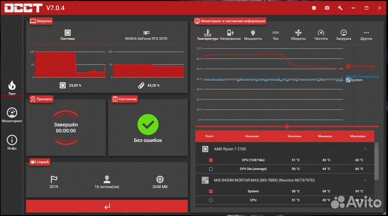
Task: Show the Ток sensor graph
Action: tap(275, 35)
